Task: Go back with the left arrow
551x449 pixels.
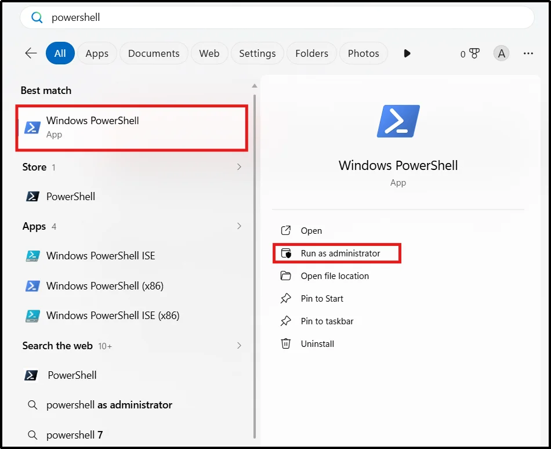Action: (31, 53)
